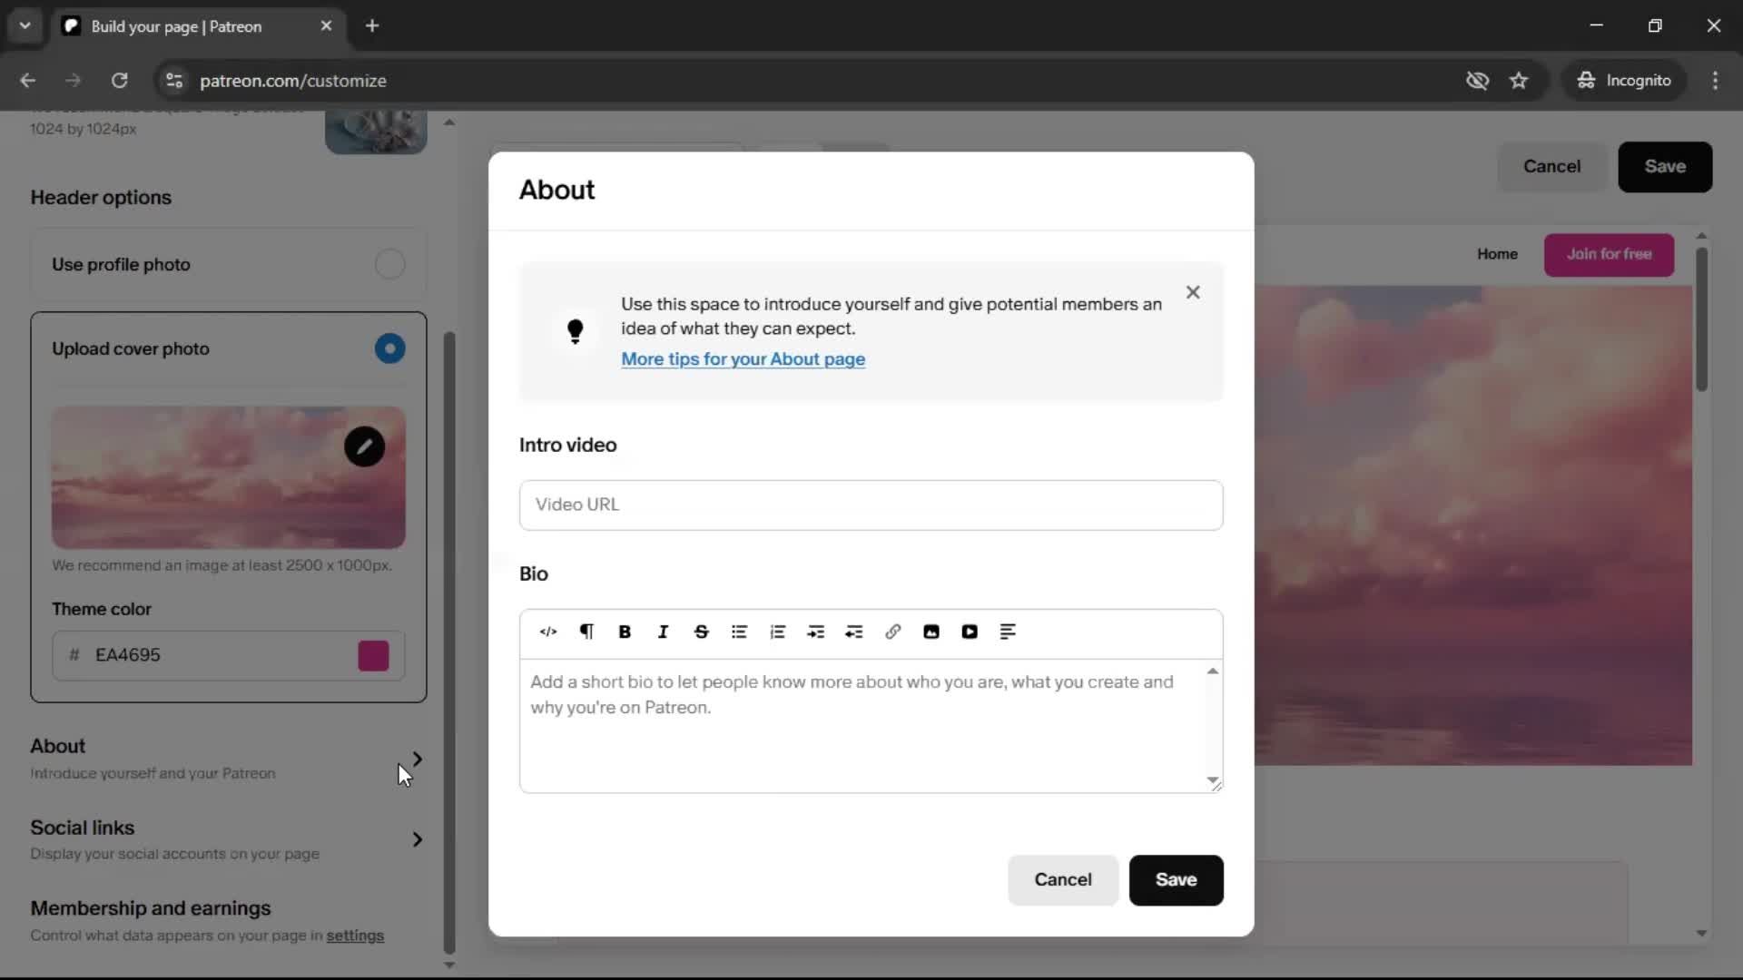The image size is (1743, 980).
Task: Open the browser tab search dropdown
Action: [x=25, y=25]
